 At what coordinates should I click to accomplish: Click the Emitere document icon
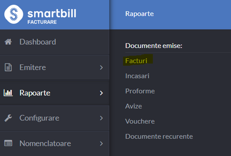click(8, 67)
